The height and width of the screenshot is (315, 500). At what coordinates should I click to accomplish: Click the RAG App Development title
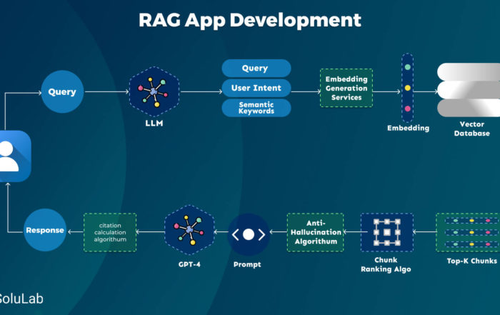250,21
